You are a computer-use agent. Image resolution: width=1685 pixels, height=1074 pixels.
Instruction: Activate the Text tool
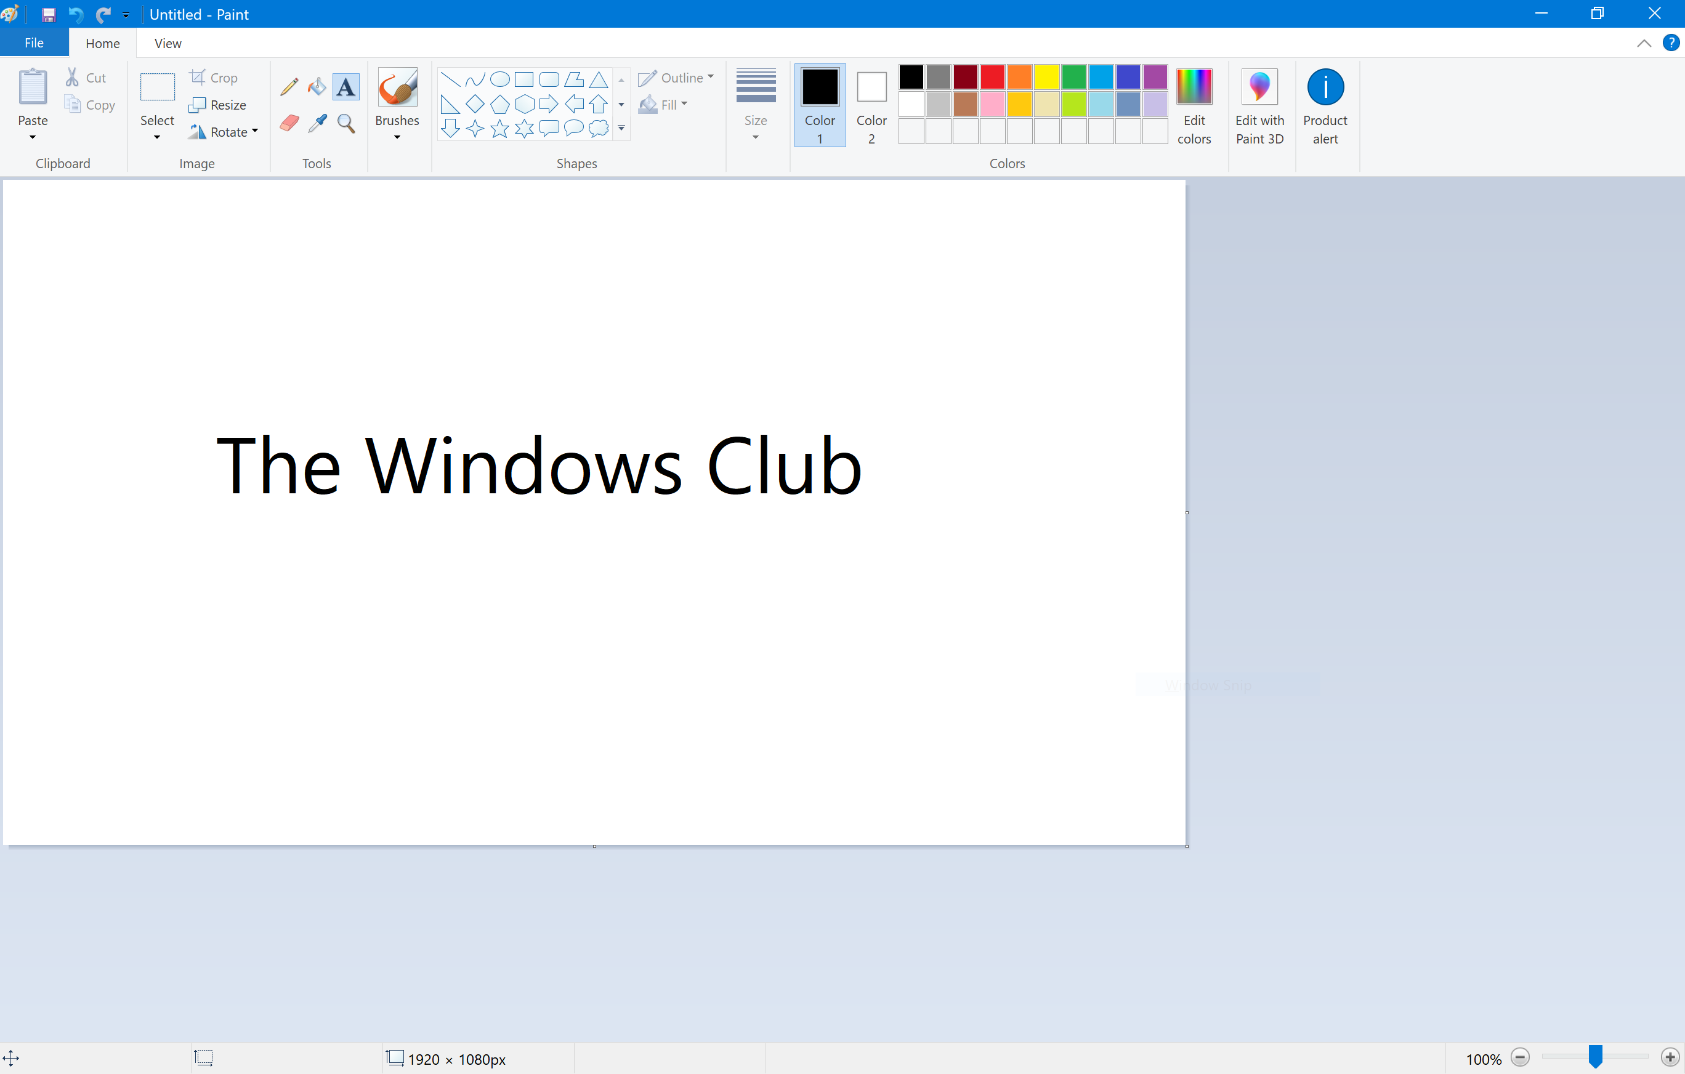345,87
